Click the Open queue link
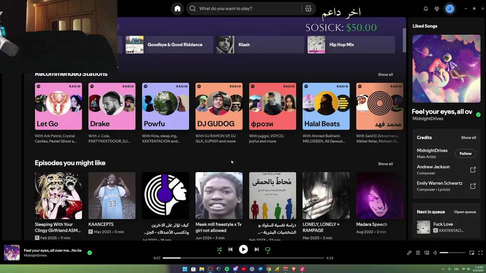Screen dimensions: 486x273 465,212
